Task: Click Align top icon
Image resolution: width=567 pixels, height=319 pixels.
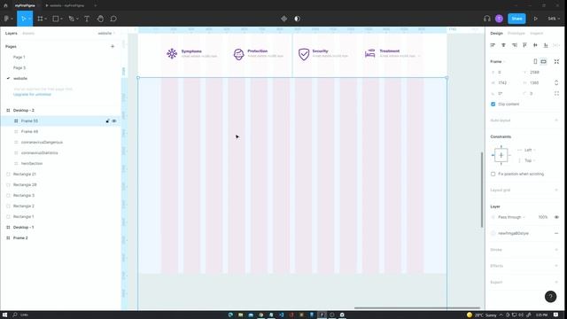Action: pyautogui.click(x=524, y=45)
